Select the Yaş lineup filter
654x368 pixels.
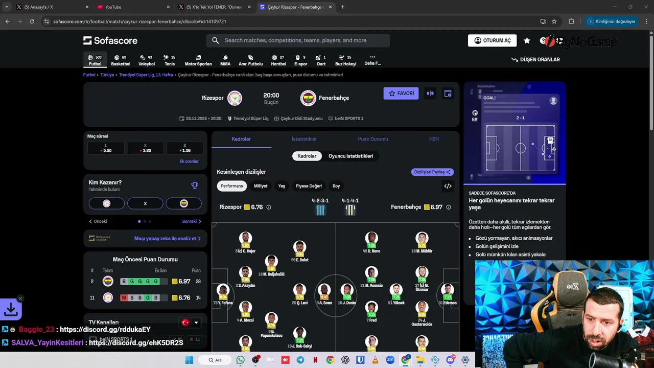point(282,186)
